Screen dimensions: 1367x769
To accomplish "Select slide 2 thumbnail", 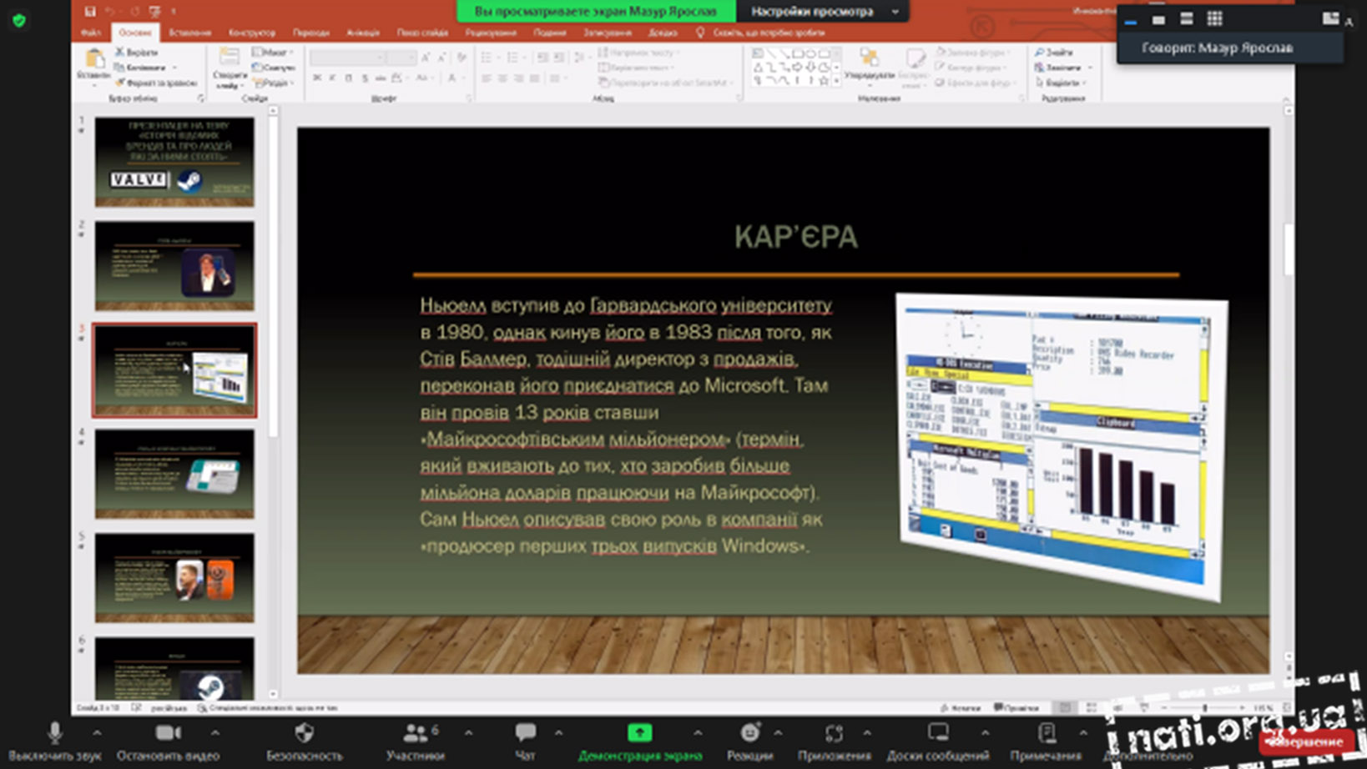I will coord(174,266).
